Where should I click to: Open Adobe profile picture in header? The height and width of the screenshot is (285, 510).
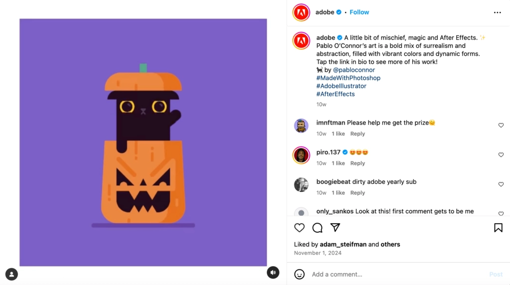point(301,12)
